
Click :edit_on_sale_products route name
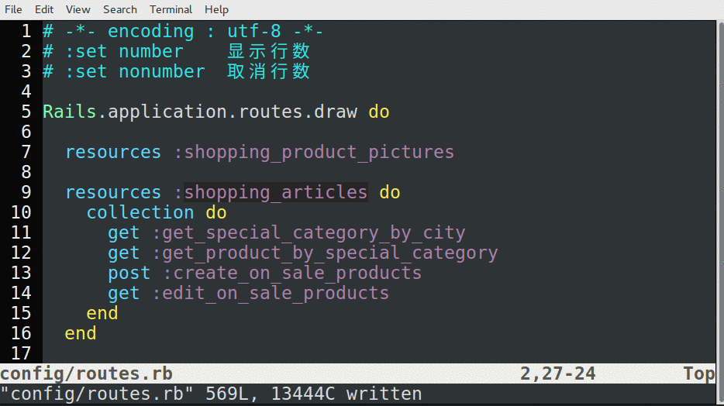tap(271, 293)
